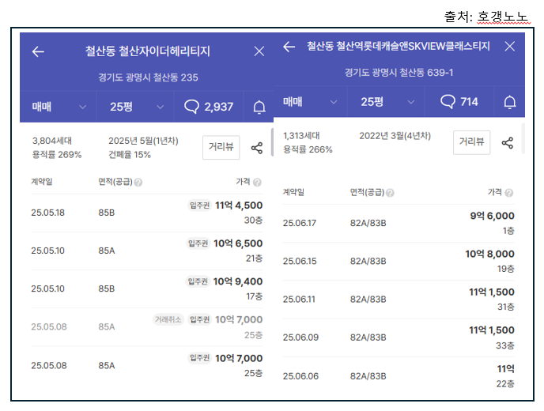Select the 11억 4,500 price

(x=239, y=205)
